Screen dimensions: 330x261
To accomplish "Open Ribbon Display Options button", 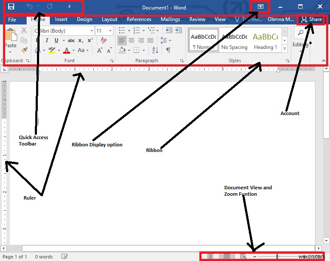I will pos(260,6).
